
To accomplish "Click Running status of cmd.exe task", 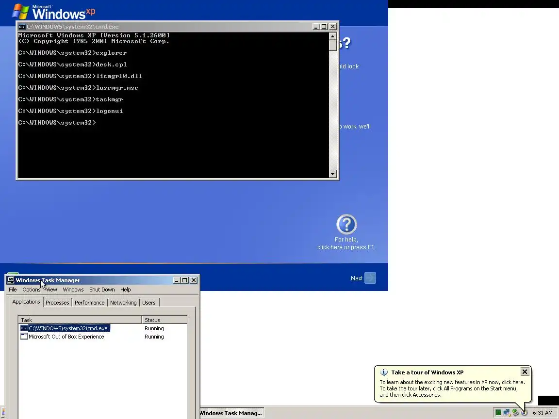I will pyautogui.click(x=154, y=328).
